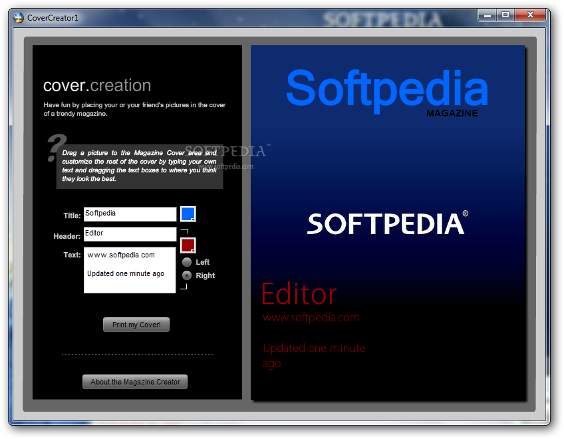
Task: Click the MAGAZINE label on cover
Action: [452, 113]
